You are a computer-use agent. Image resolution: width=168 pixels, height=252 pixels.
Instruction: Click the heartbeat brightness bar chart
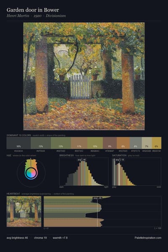tap(102, 212)
